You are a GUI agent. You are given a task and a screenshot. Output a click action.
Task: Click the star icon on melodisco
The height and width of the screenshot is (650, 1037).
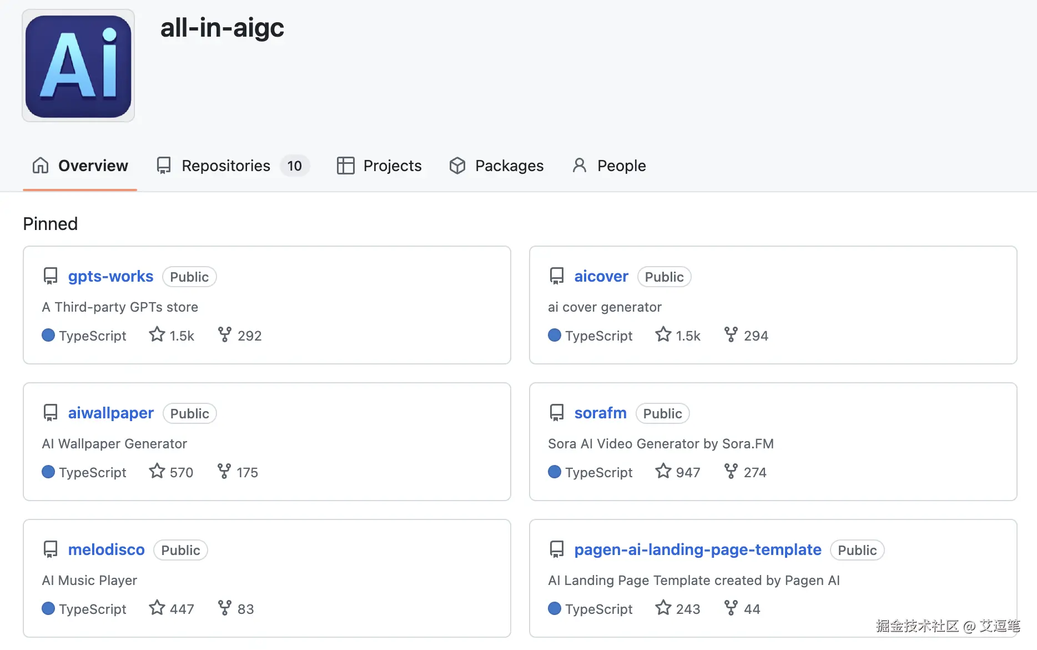pos(157,608)
